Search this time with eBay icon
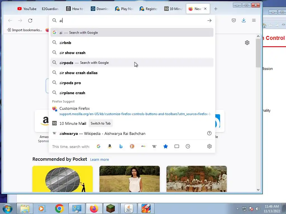This screenshot has width=286, height=214. 143,146
